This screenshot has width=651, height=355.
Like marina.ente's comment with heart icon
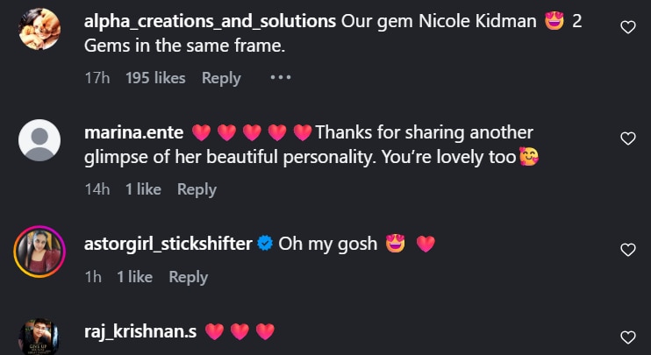[x=627, y=138]
